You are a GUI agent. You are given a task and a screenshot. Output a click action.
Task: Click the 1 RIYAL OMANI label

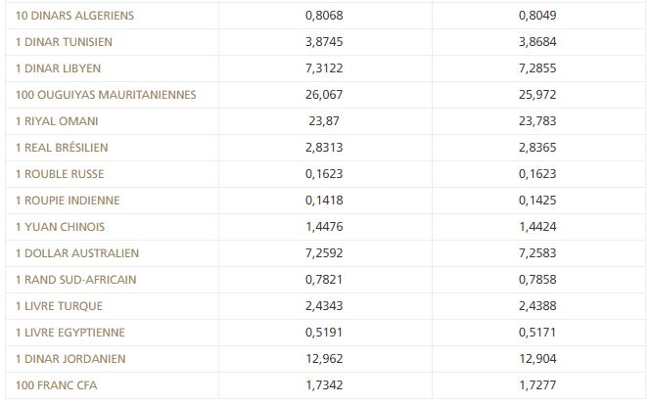[57, 122]
